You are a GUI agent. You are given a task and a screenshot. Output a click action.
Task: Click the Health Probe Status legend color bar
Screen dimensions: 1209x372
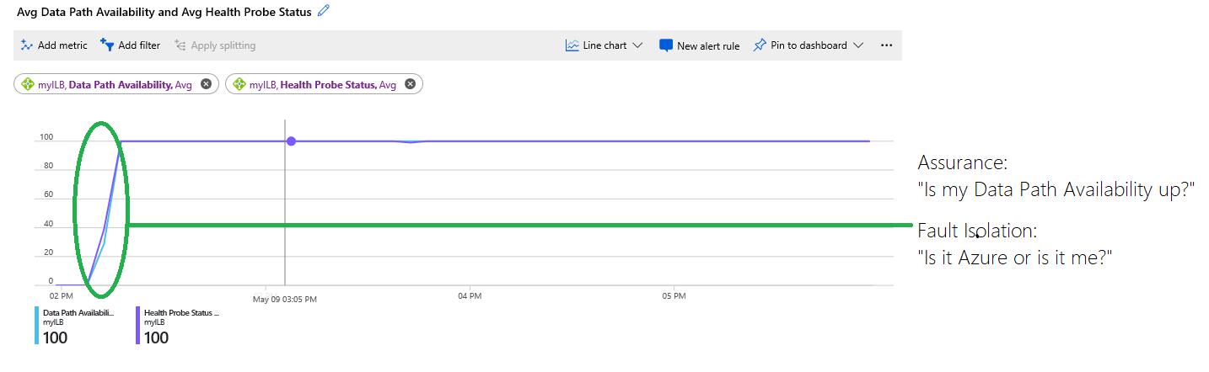pyautogui.click(x=137, y=325)
